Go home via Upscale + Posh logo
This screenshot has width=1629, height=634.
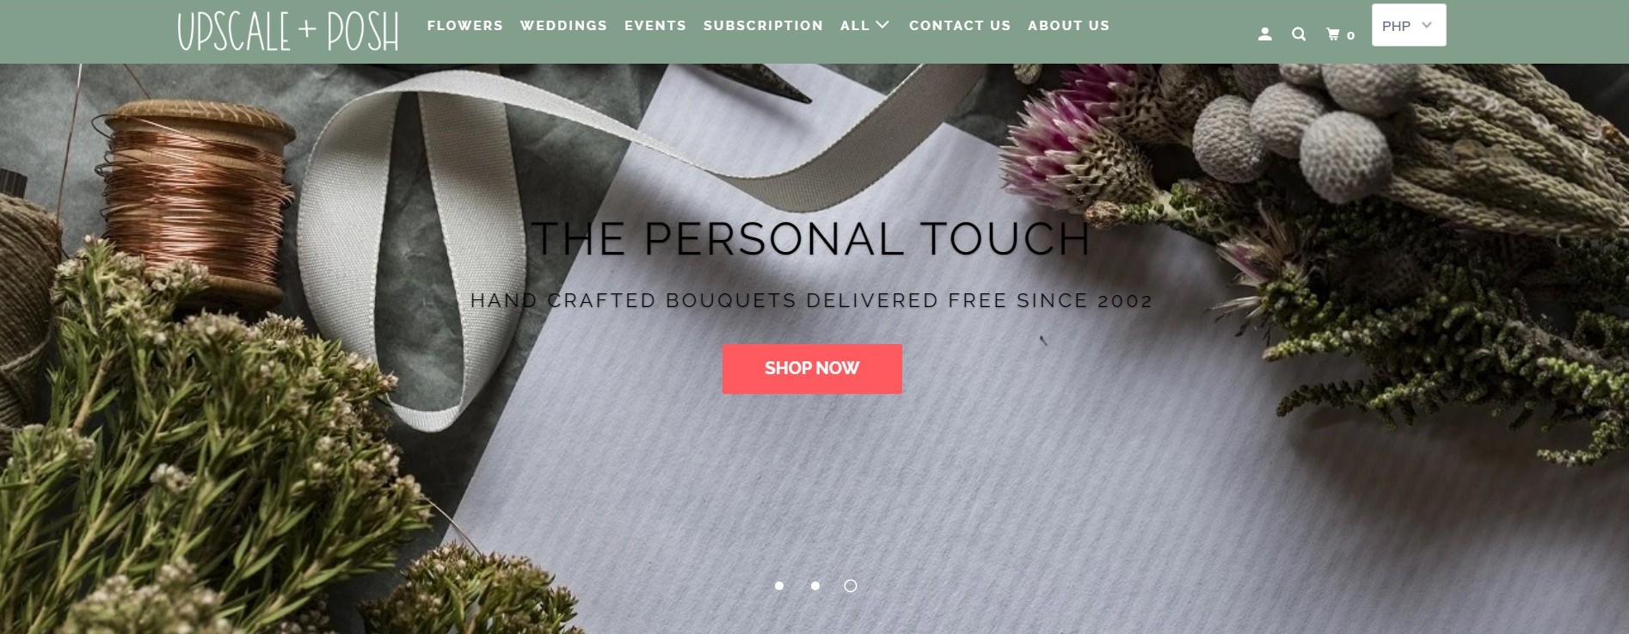(x=288, y=32)
